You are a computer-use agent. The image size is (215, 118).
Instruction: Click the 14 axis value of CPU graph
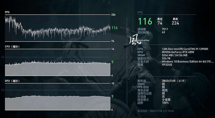(x=113, y=49)
